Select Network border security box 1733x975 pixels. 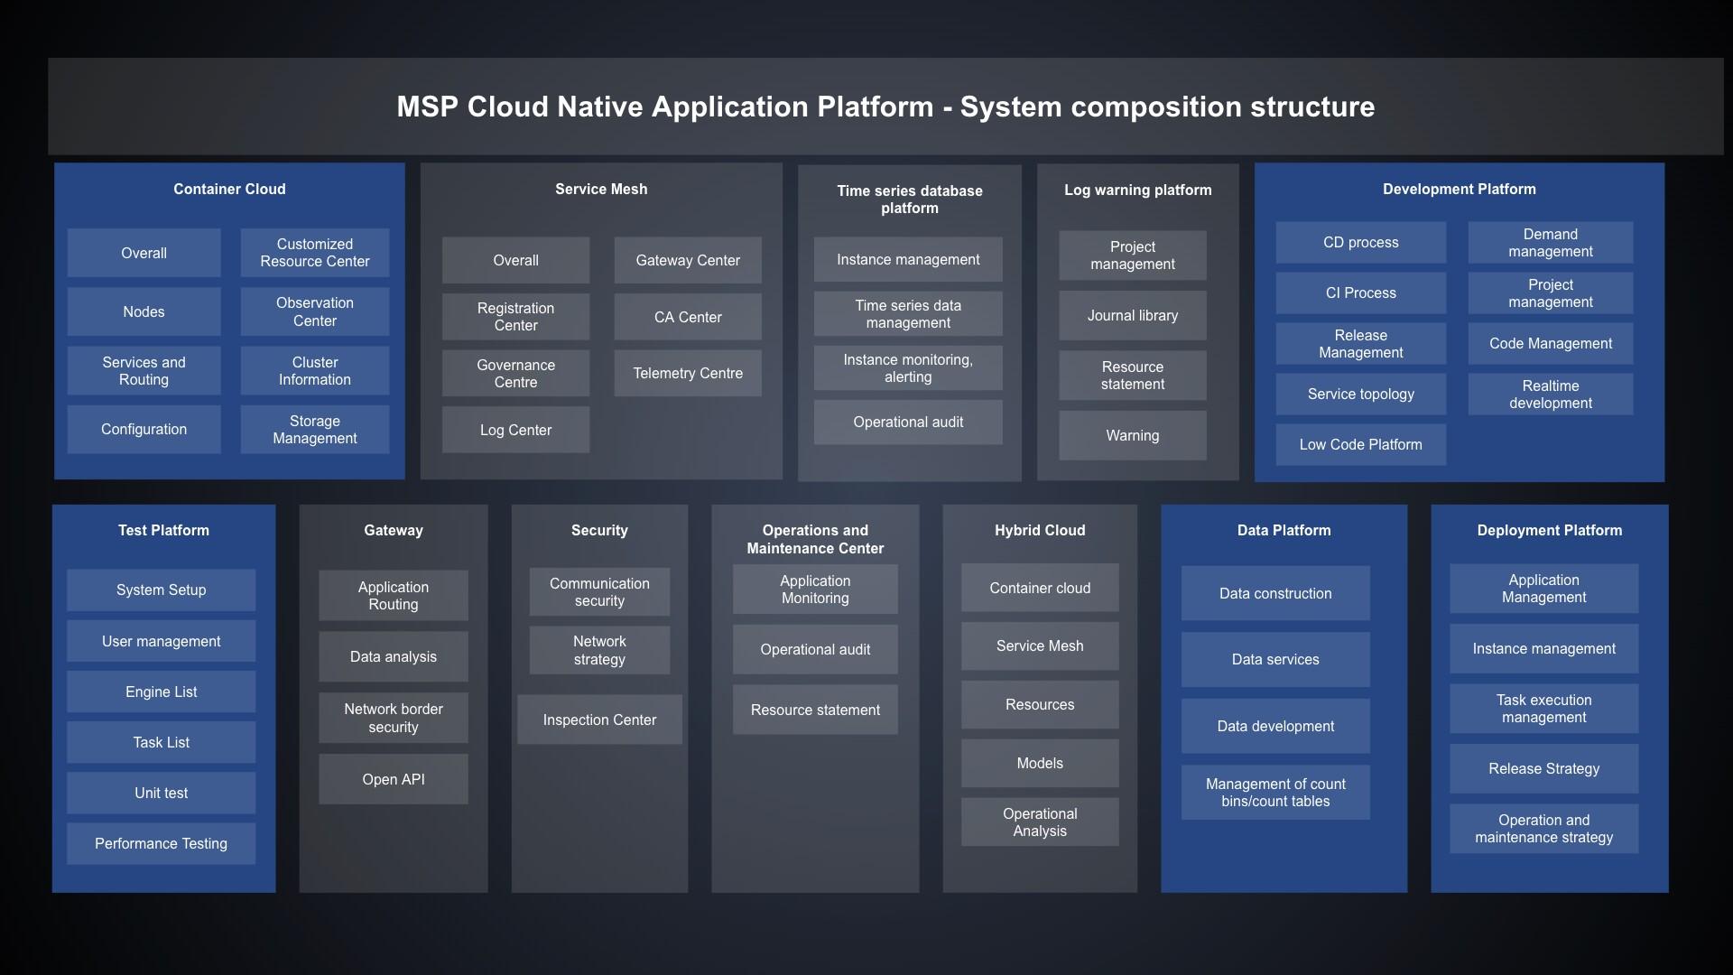point(393,718)
